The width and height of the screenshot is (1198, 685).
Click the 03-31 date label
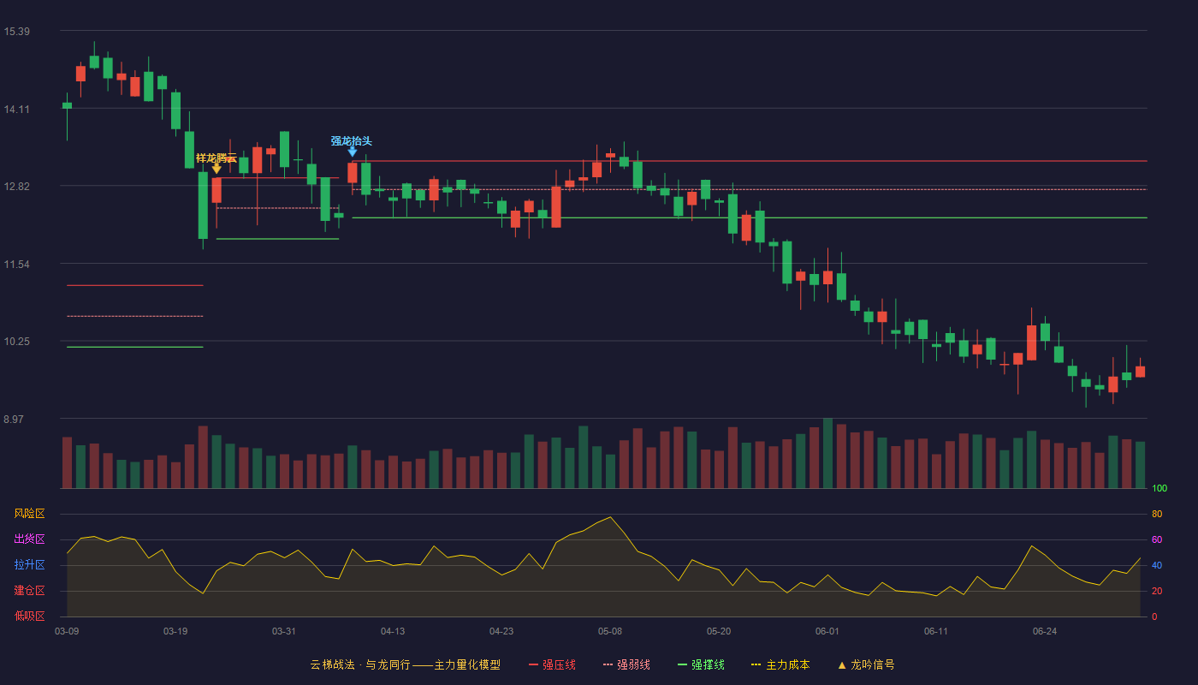[x=284, y=631]
